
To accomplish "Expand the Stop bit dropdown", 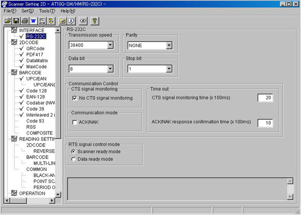I will tap(169, 69).
